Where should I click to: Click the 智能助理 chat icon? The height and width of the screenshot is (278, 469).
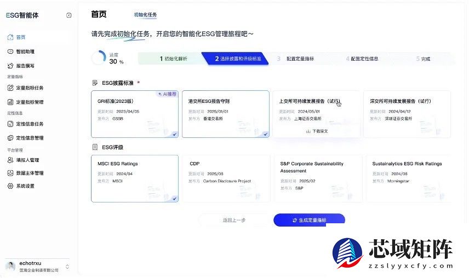click(10, 51)
